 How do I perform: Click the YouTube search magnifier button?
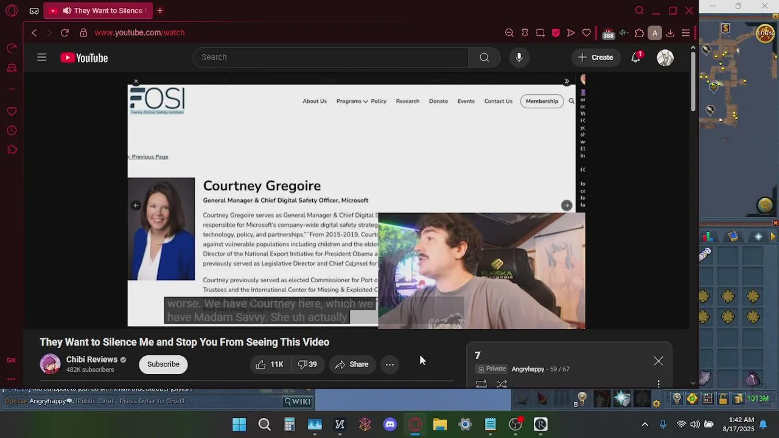484,57
